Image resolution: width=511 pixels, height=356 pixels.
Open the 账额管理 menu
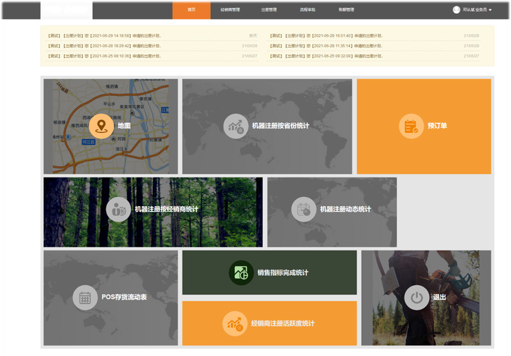[x=346, y=10]
